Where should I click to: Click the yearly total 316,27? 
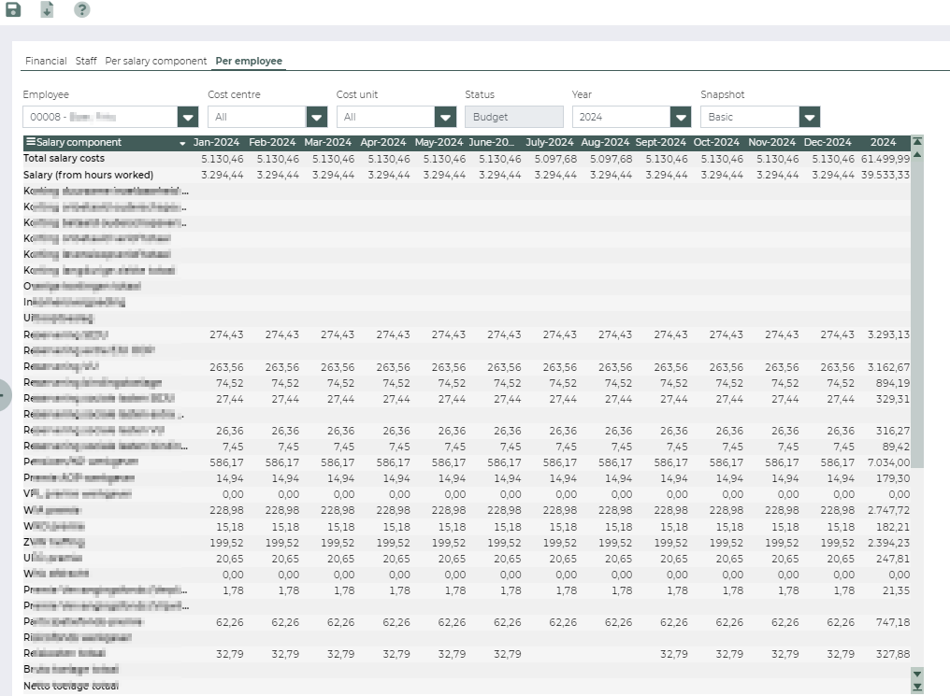(892, 431)
